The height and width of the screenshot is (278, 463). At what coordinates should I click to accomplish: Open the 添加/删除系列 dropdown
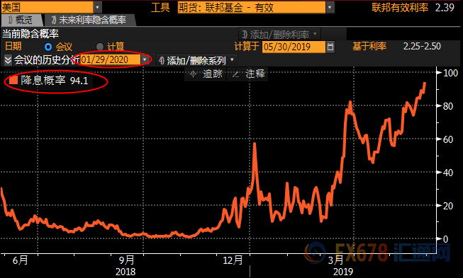196,60
